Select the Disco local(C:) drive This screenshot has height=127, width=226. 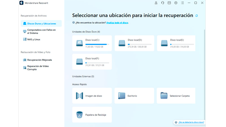point(92,43)
